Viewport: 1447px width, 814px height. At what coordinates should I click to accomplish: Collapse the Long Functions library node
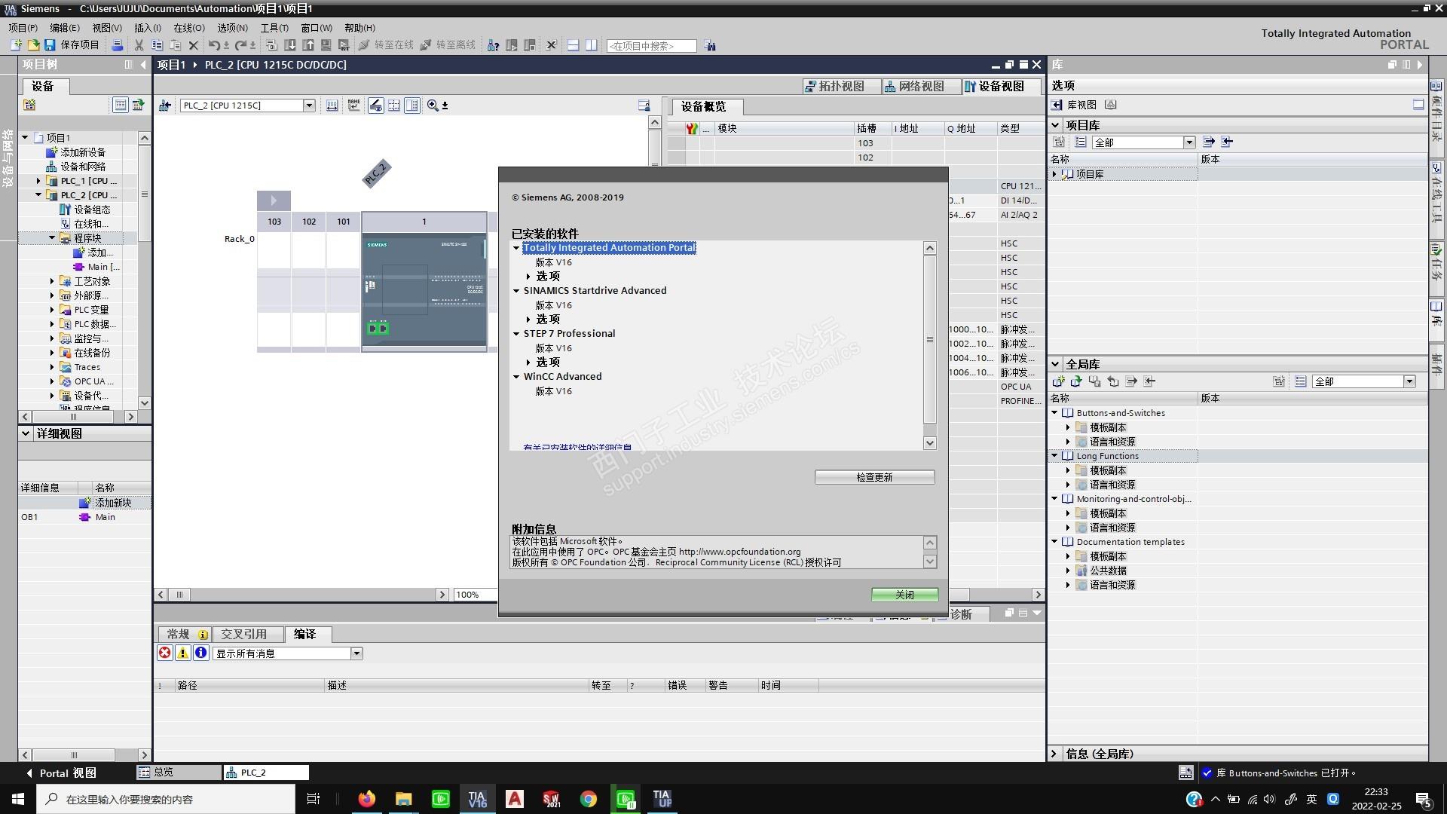click(1055, 456)
